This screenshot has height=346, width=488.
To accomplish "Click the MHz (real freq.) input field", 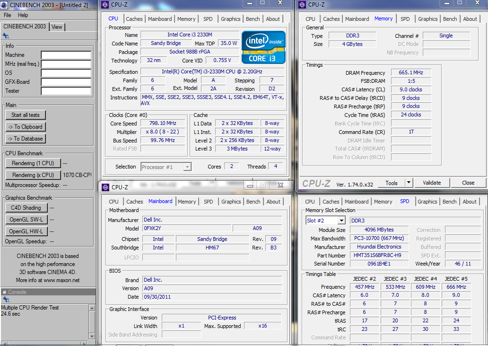I will click(x=66, y=64).
